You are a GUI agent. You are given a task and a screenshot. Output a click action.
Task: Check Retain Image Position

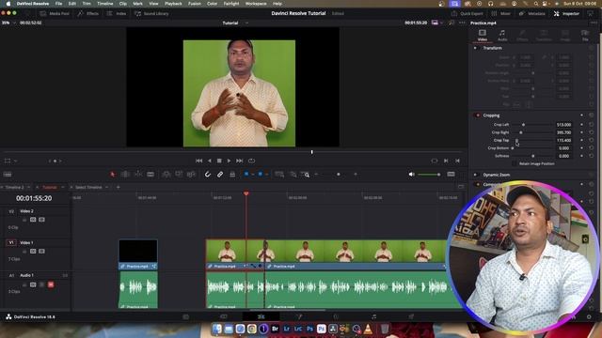click(515, 163)
